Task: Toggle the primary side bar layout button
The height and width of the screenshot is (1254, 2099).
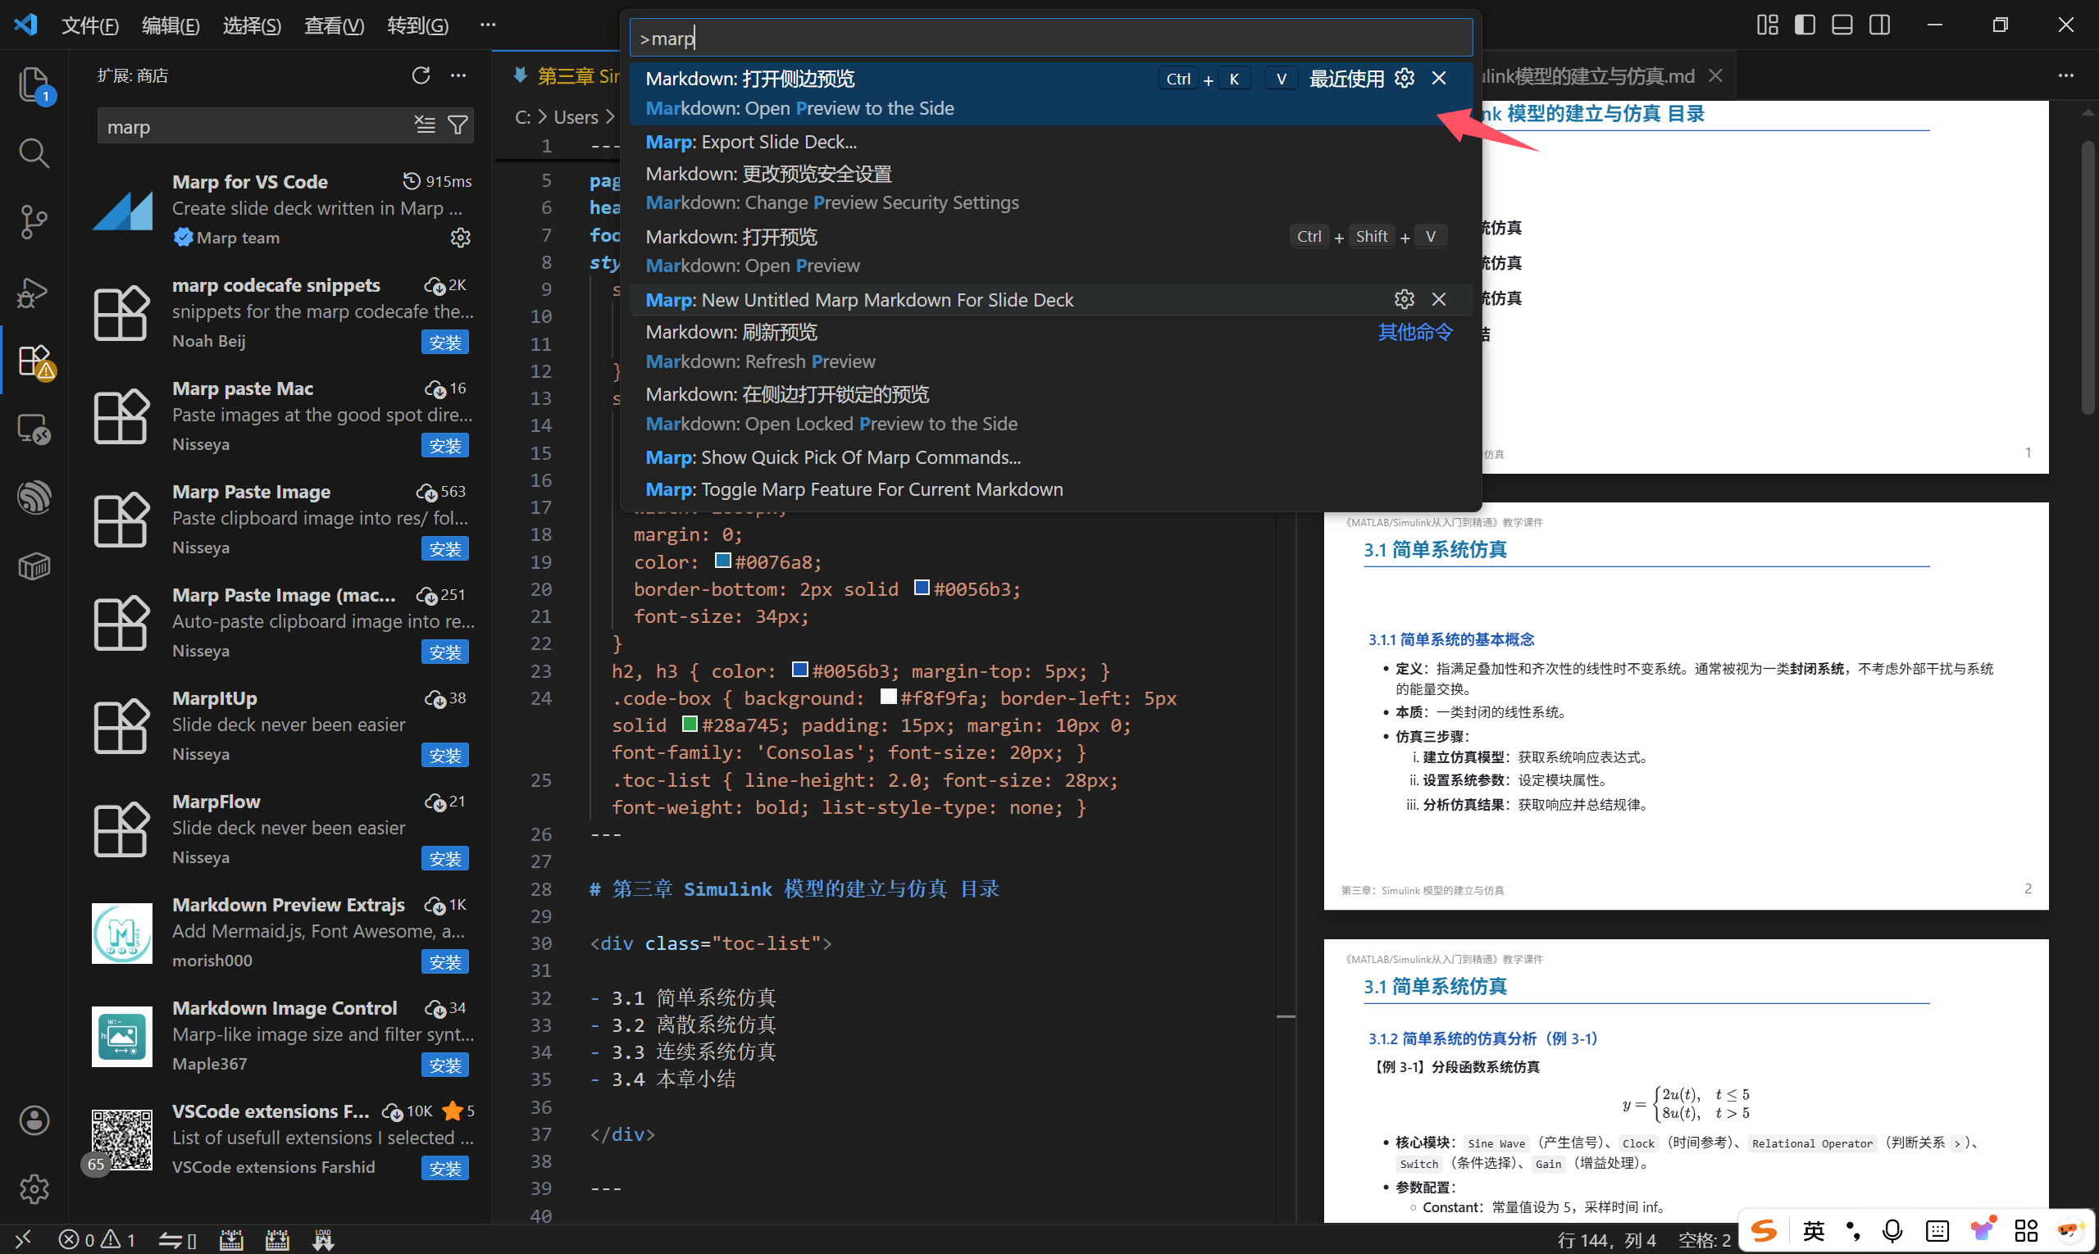Action: pyautogui.click(x=1804, y=25)
